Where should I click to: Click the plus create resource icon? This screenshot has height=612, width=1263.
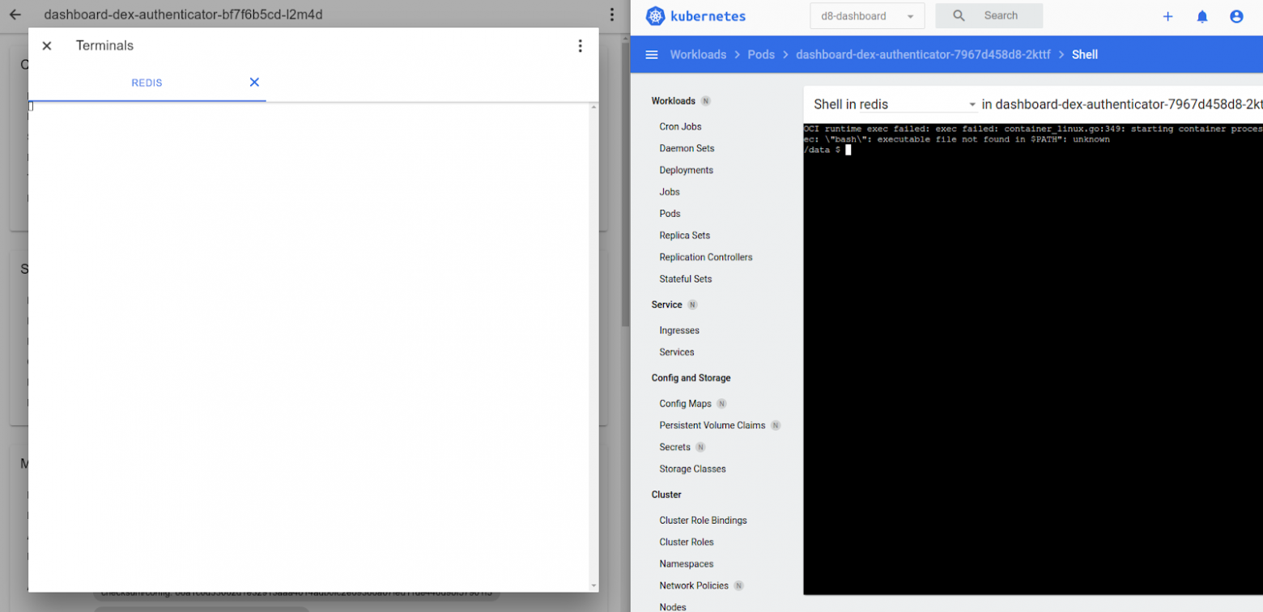tap(1167, 16)
